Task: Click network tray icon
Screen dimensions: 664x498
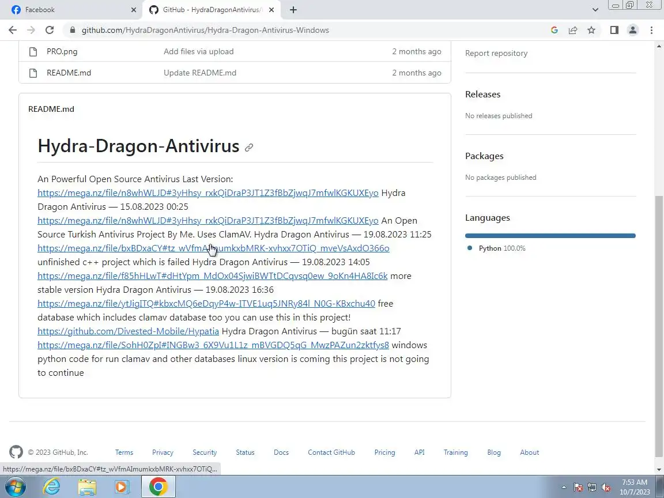Action: pyautogui.click(x=592, y=488)
